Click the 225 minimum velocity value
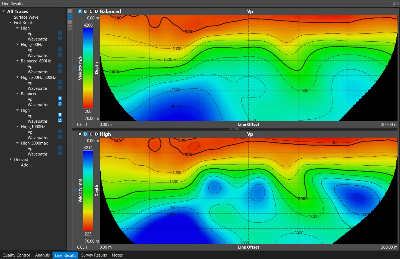 click(88, 234)
